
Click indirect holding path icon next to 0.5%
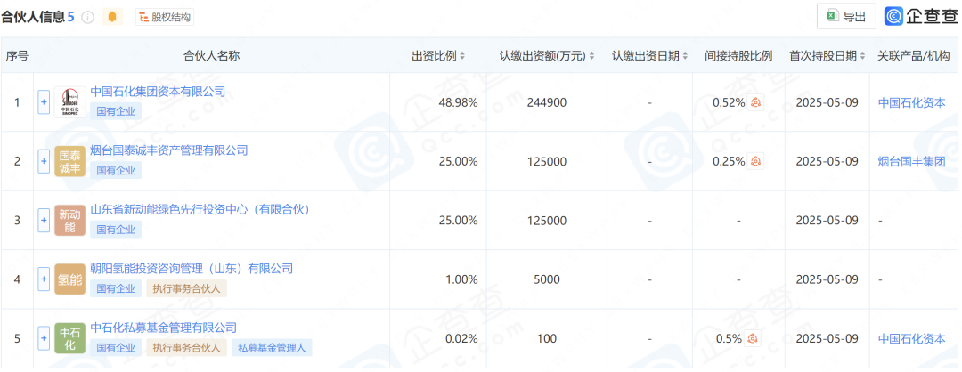click(x=753, y=338)
